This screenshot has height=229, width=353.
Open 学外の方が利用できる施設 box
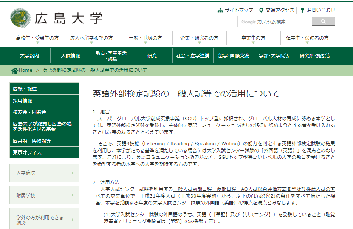[x=44, y=219]
